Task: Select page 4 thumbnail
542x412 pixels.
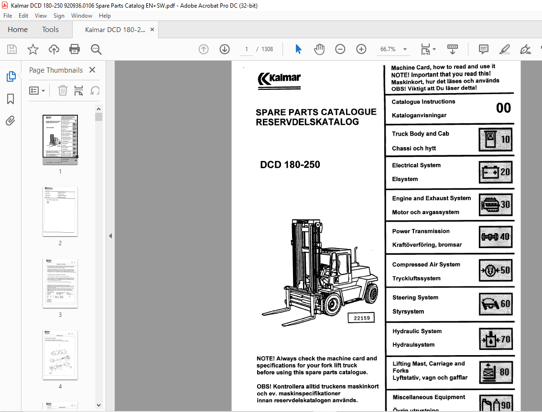Action: [x=60, y=355]
